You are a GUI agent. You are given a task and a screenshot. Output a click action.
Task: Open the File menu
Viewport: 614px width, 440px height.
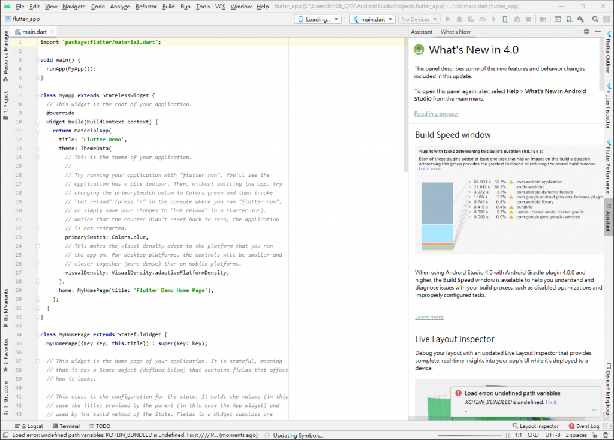[x=20, y=6]
